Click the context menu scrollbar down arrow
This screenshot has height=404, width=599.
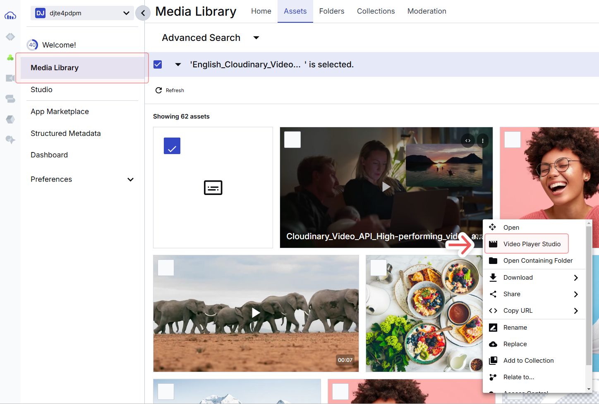tap(589, 389)
